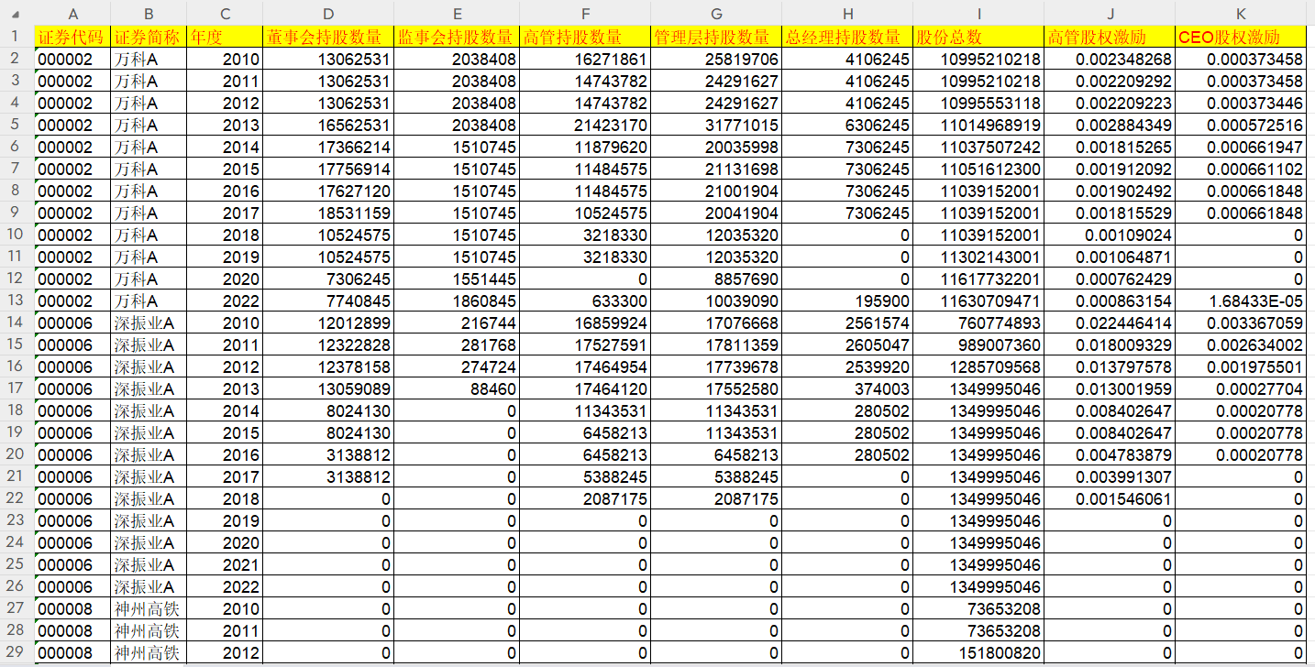Click the 股份总数 header cell

[978, 37]
